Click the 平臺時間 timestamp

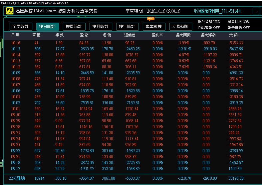pos(153,11)
